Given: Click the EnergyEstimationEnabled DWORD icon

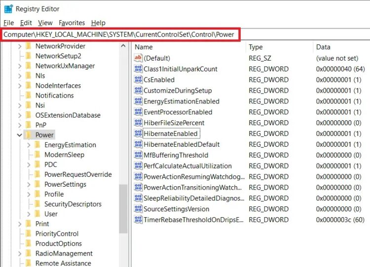Looking at the screenshot, I should [138, 101].
